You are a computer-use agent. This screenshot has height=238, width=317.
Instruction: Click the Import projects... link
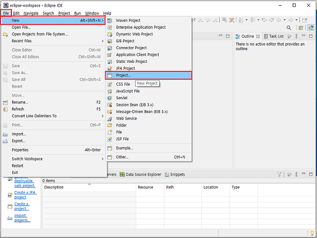pyautogui.click(x=22, y=218)
